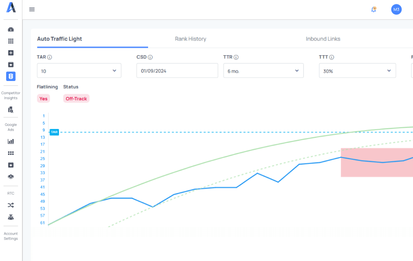Image resolution: width=413 pixels, height=261 pixels.
Task: Click the Google Ads bar chart icon
Action: tap(11, 141)
